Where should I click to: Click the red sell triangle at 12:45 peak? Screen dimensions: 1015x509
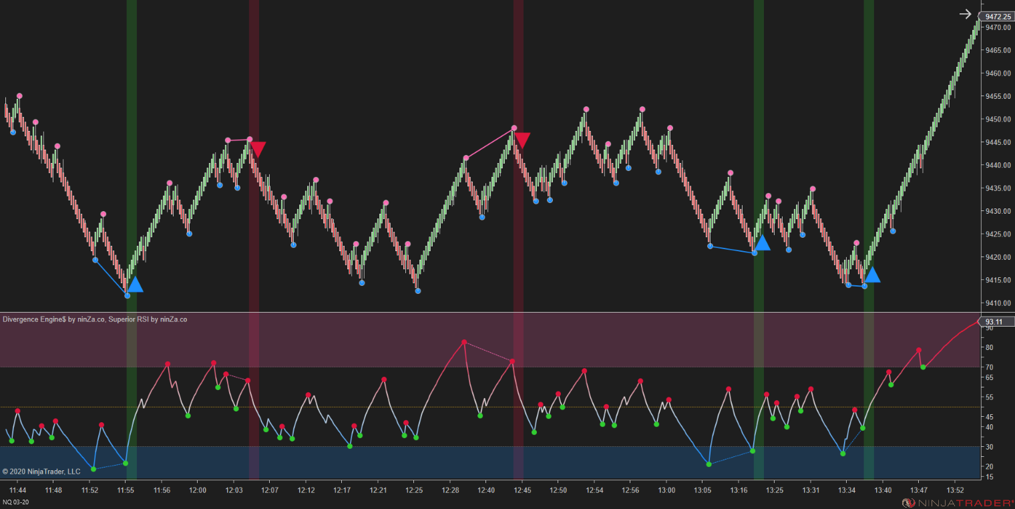[x=522, y=139]
